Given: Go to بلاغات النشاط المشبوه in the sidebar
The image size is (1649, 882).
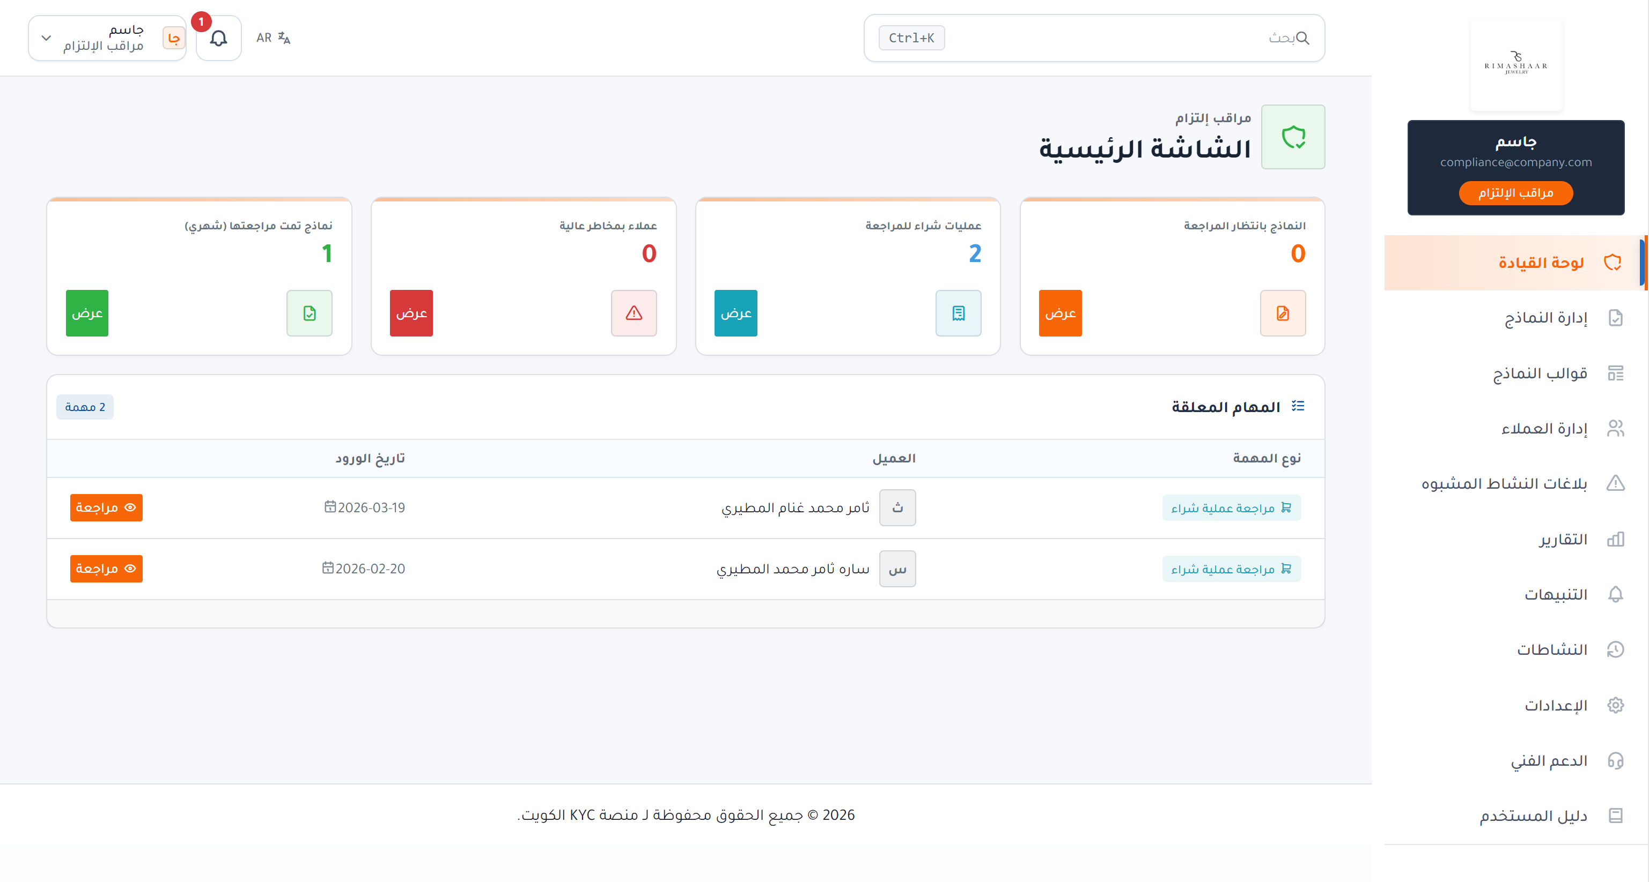Looking at the screenshot, I should (1504, 483).
